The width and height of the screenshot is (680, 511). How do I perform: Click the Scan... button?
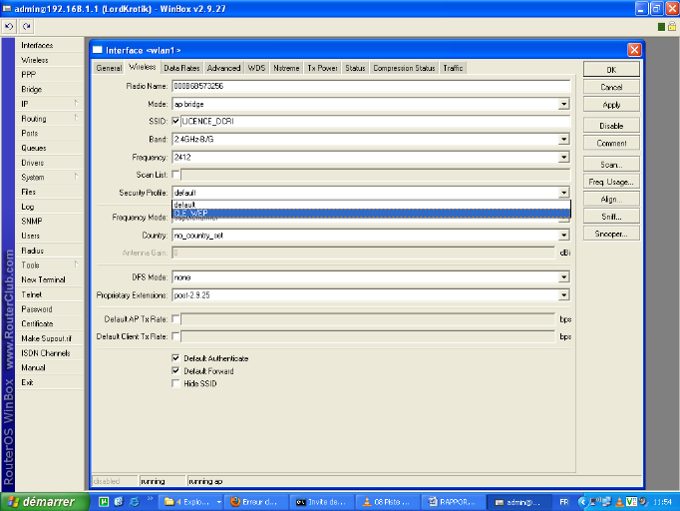(611, 164)
